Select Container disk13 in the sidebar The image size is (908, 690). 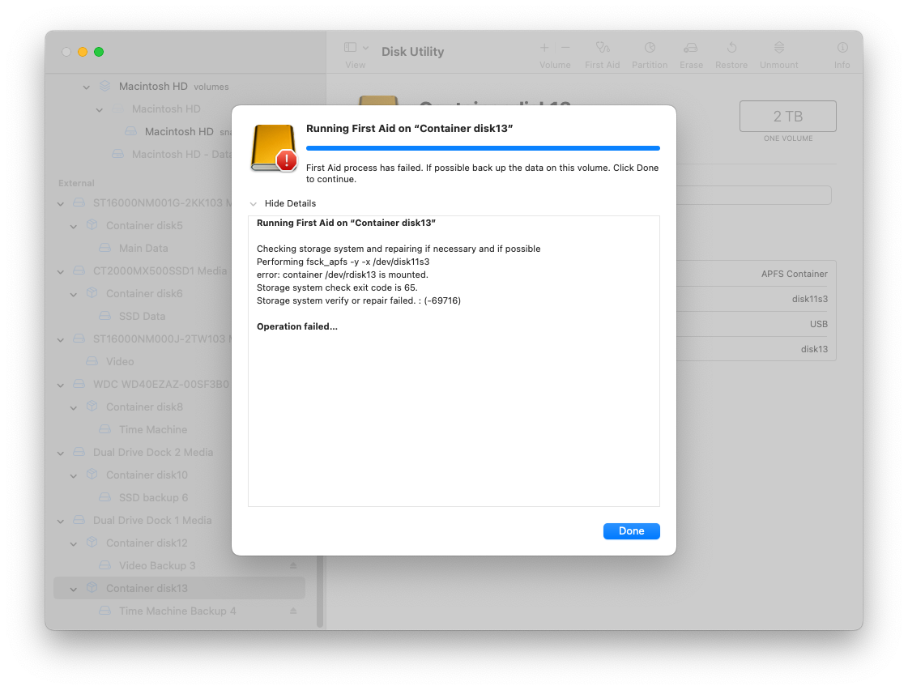tap(179, 588)
